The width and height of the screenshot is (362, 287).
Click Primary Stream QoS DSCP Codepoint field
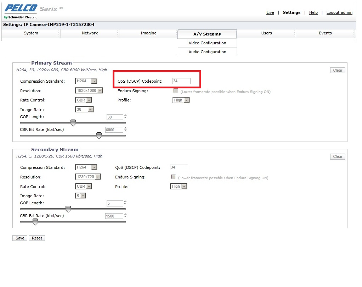click(181, 81)
